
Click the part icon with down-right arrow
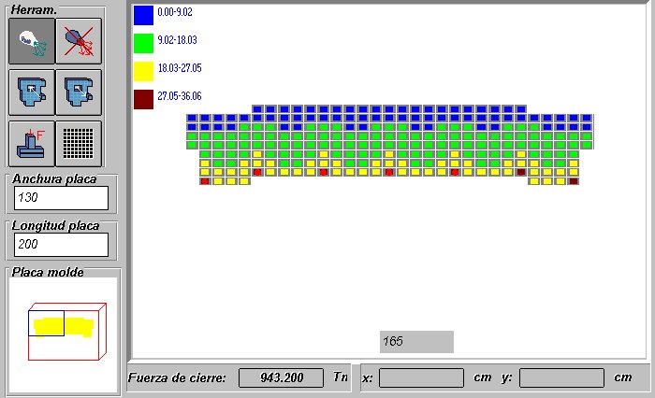coord(79,92)
